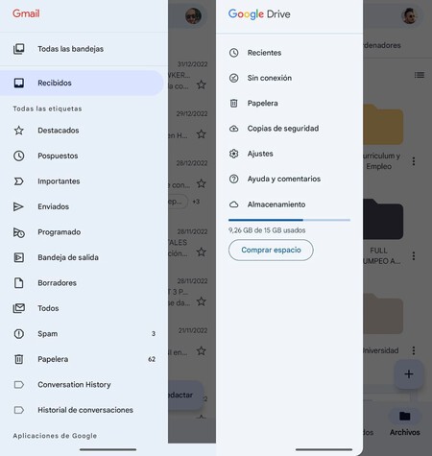432x456 pixels.
Task: Open options for the Universidad folder
Action: click(x=414, y=350)
